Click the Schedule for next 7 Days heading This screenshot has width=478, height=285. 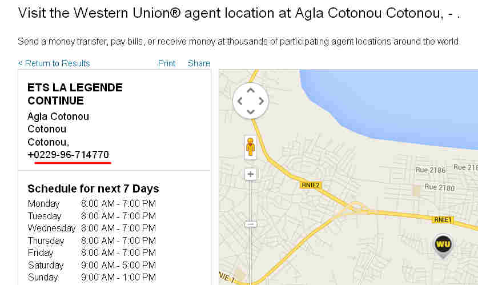[93, 188]
